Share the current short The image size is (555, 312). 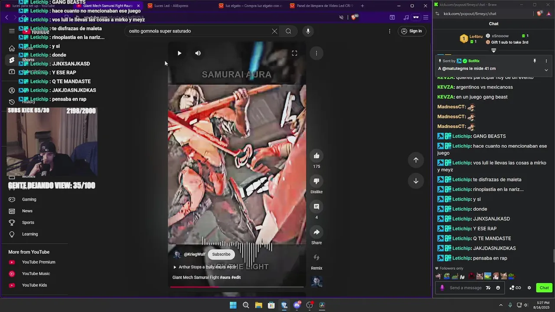317,232
